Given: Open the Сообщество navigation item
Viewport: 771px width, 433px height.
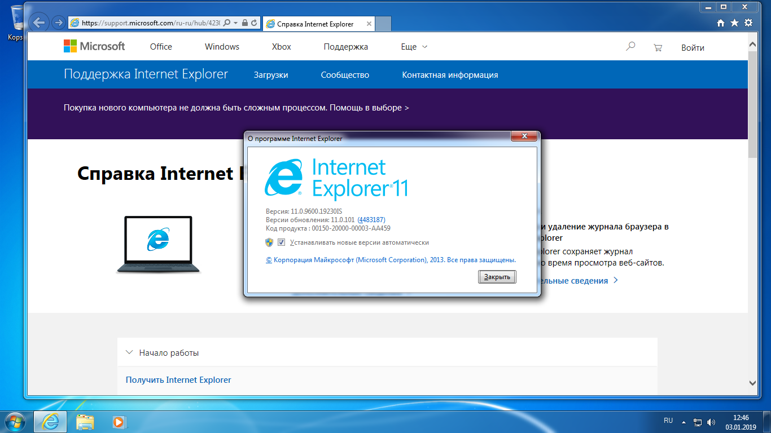Looking at the screenshot, I should point(345,74).
